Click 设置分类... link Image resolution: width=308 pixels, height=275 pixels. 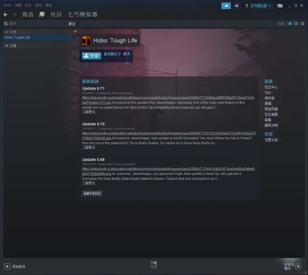click(x=272, y=140)
